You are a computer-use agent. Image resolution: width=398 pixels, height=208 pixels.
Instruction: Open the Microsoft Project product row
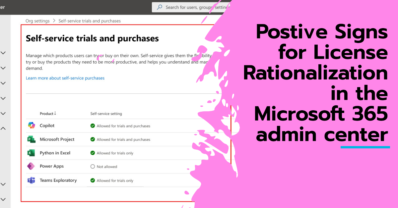click(57, 139)
